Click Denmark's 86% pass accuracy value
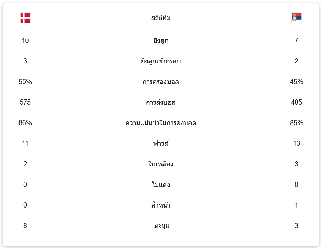This screenshot has width=321, height=248. coord(25,123)
